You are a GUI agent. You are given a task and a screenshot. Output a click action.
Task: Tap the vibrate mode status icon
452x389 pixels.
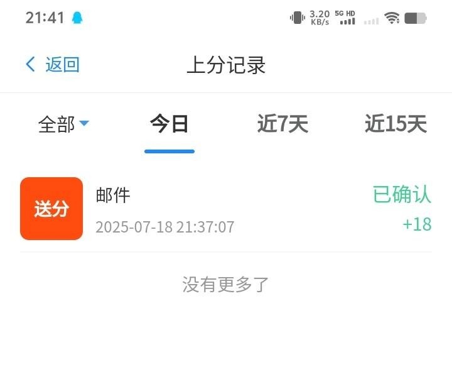click(297, 18)
